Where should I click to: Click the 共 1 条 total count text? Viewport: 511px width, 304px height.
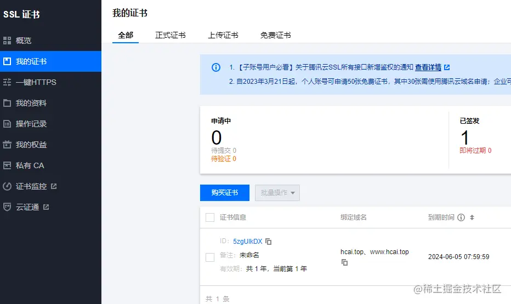217,299
